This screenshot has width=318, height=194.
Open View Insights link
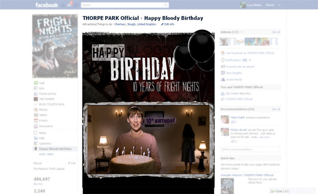(234, 73)
